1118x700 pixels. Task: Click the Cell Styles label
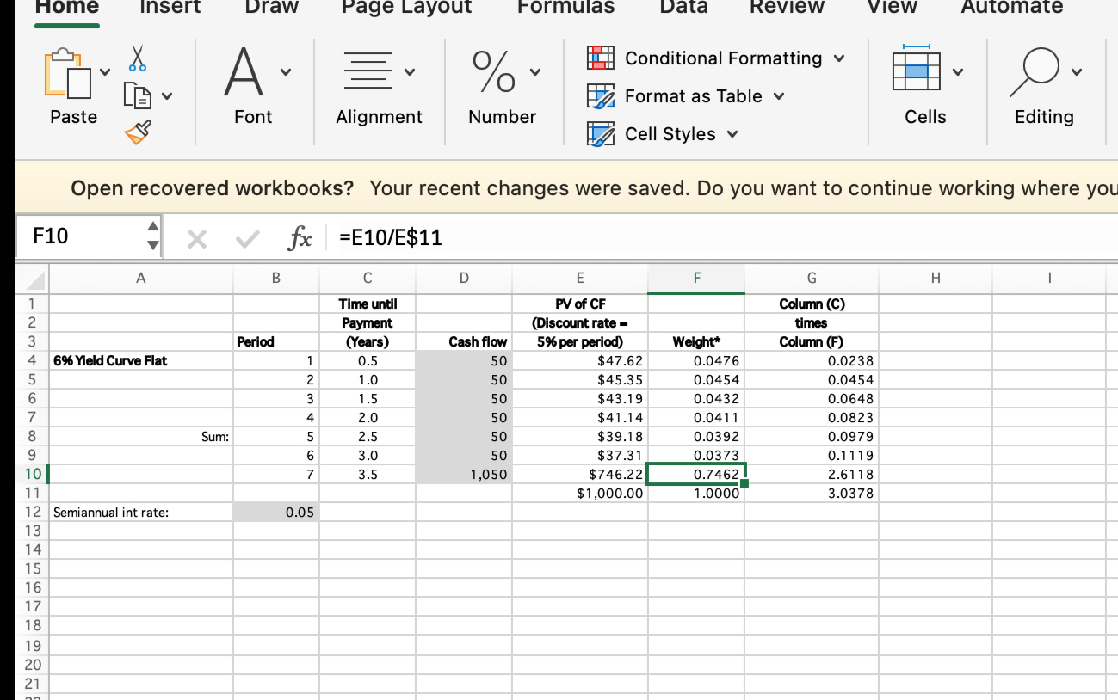pyautogui.click(x=670, y=134)
